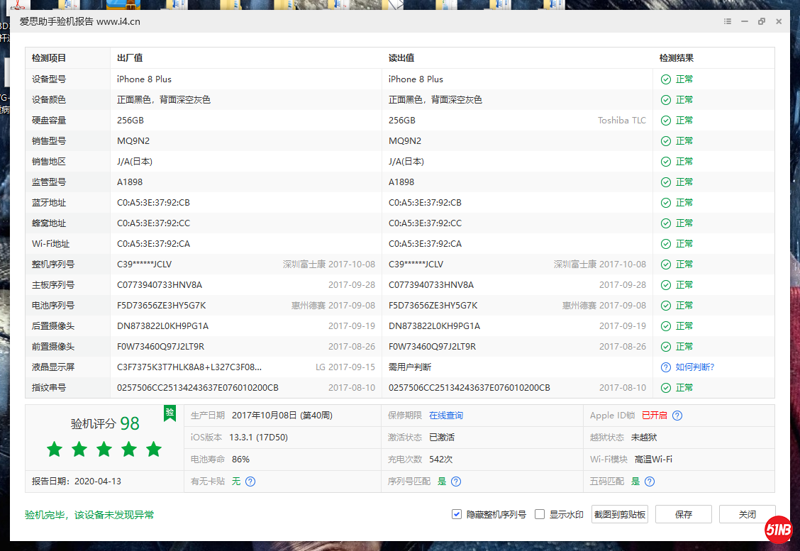Click the 检测结果 column header
Screen dimensions: 800x551
pos(676,58)
